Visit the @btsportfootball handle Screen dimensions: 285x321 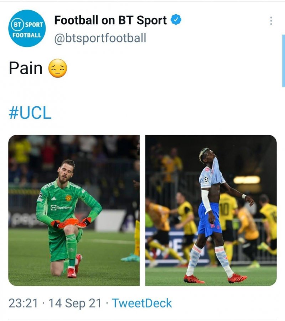100,39
